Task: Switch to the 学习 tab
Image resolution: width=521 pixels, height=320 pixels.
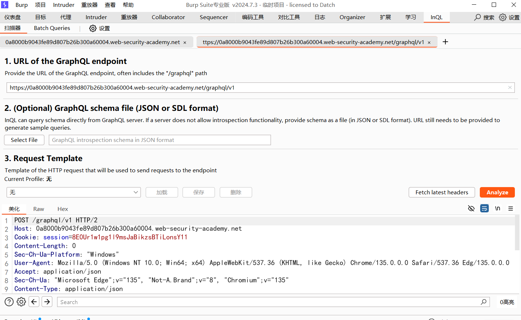Action: (411, 17)
